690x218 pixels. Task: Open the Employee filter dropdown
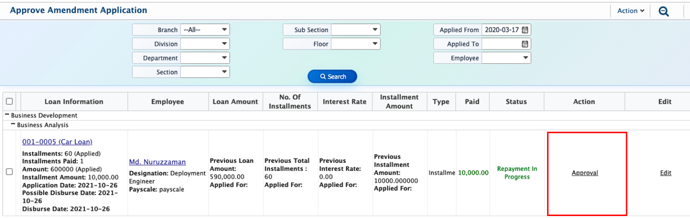[x=506, y=58]
